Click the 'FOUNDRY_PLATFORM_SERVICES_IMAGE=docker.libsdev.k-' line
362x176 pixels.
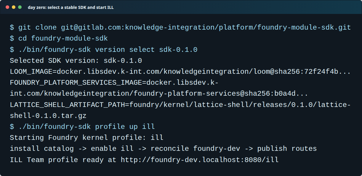click(114, 83)
